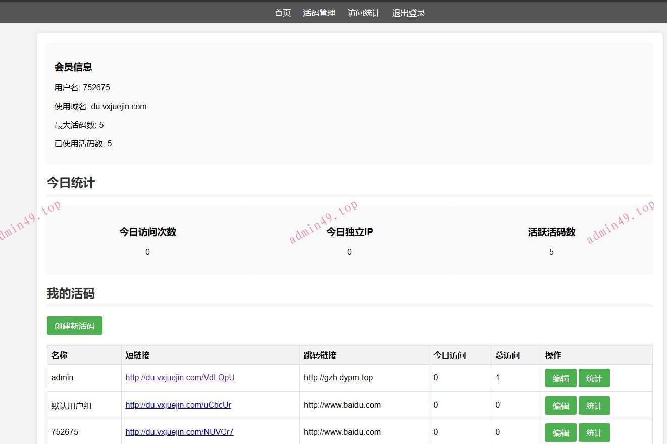This screenshot has width=667, height=444.
Task: Go to the 首页 nav item
Action: coord(282,13)
